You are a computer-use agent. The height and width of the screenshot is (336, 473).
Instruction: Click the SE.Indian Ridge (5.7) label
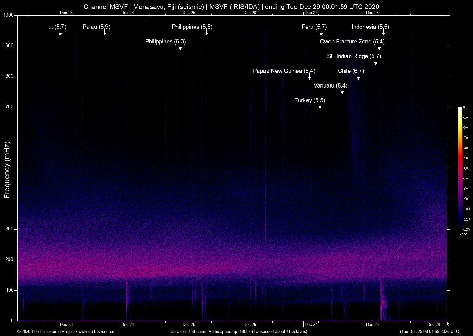coord(354,56)
